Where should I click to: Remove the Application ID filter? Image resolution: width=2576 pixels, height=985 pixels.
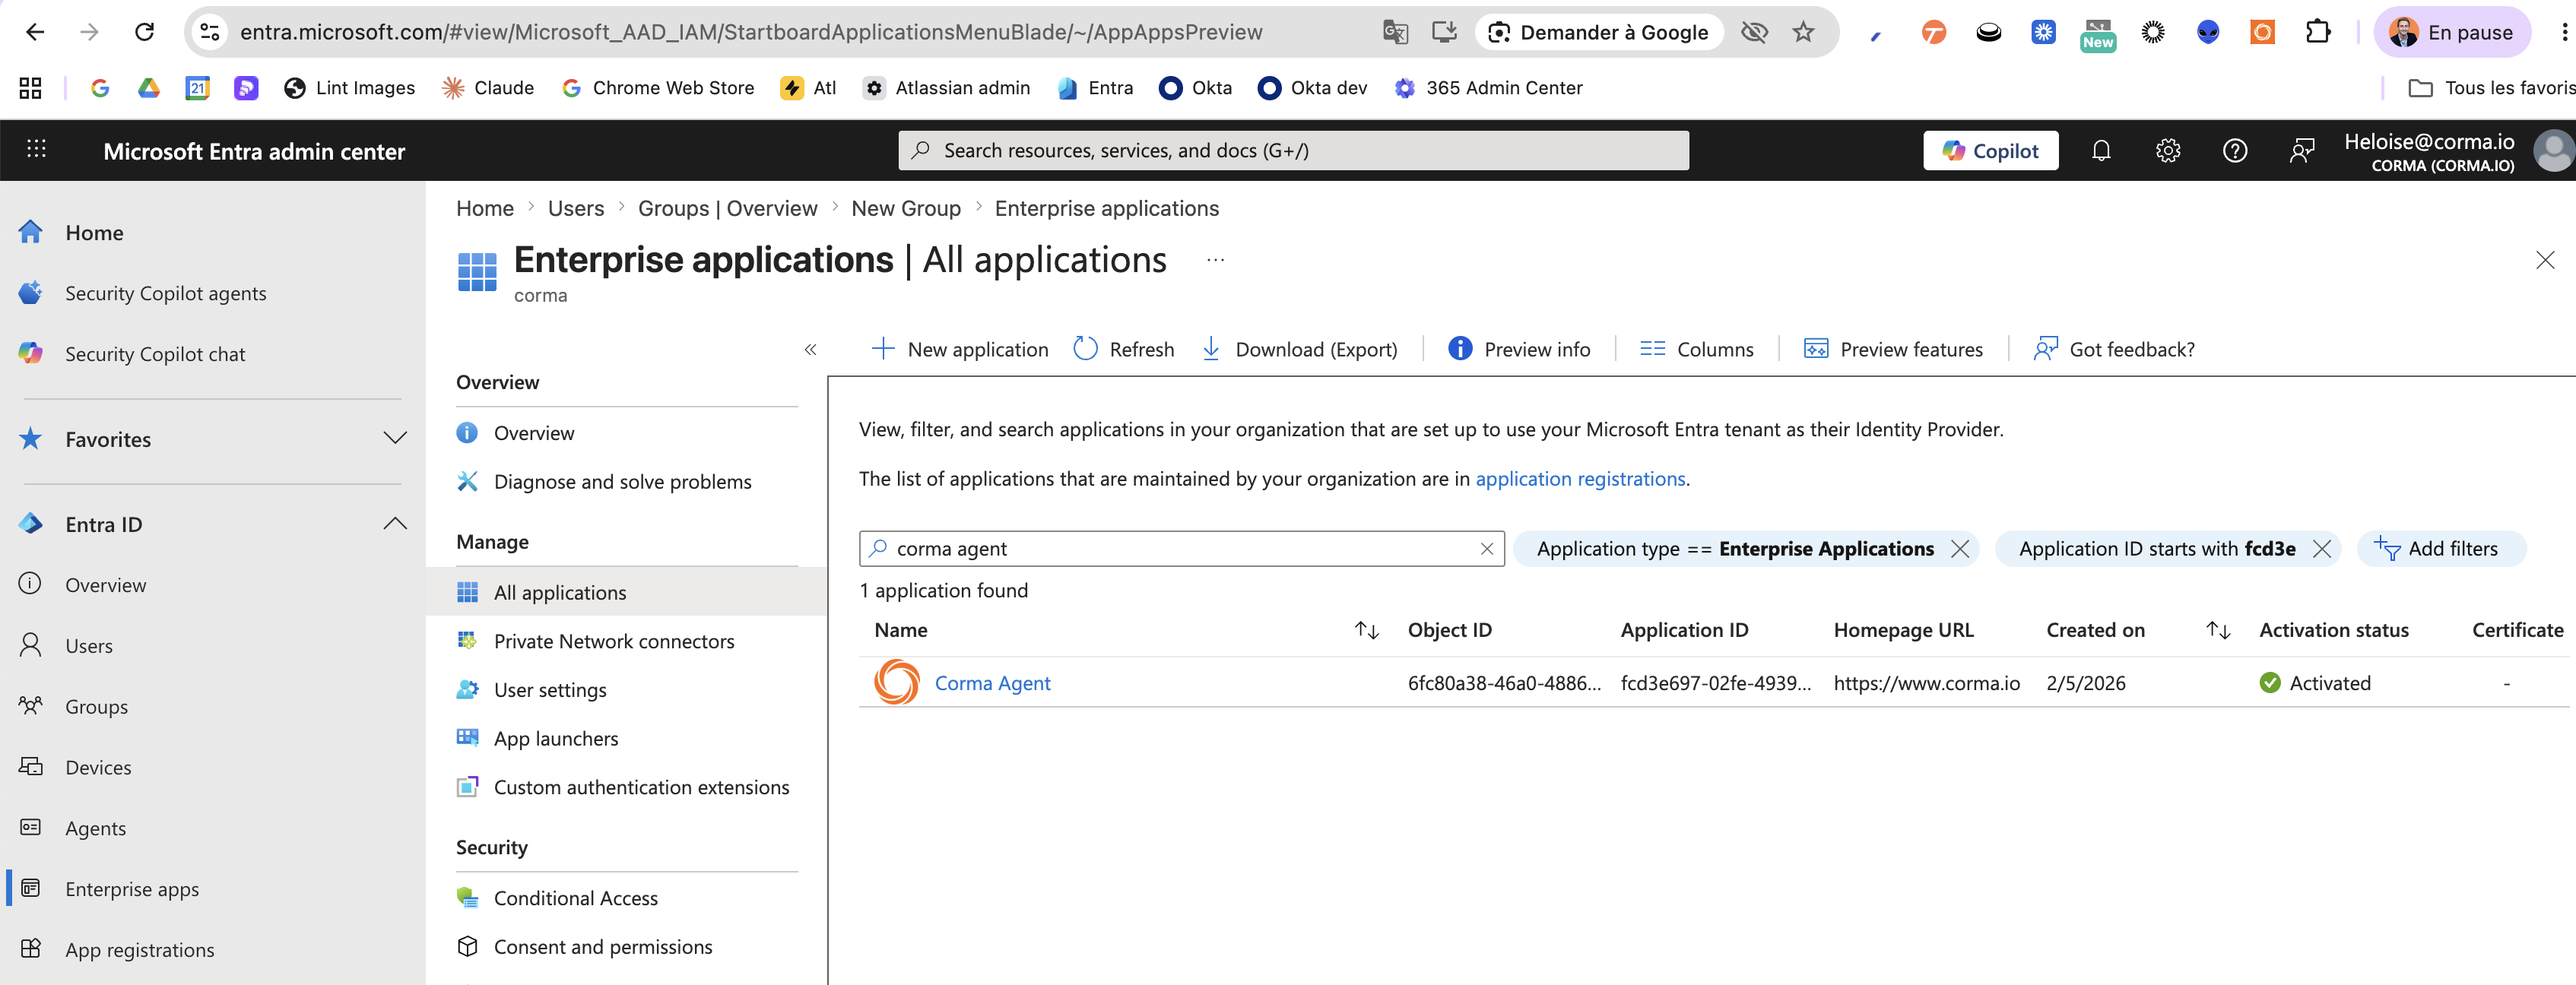pyautogui.click(x=2322, y=549)
